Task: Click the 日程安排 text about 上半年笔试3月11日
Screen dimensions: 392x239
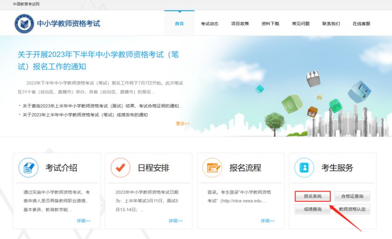Action: coord(147,201)
